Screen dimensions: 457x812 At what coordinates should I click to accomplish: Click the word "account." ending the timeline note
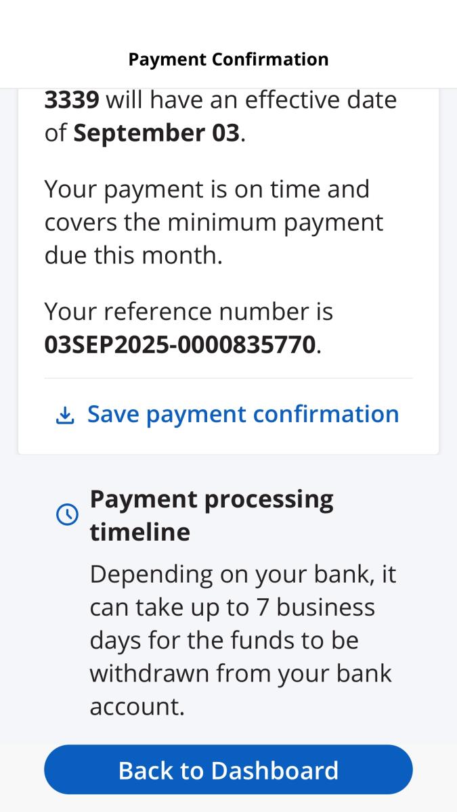coord(137,706)
